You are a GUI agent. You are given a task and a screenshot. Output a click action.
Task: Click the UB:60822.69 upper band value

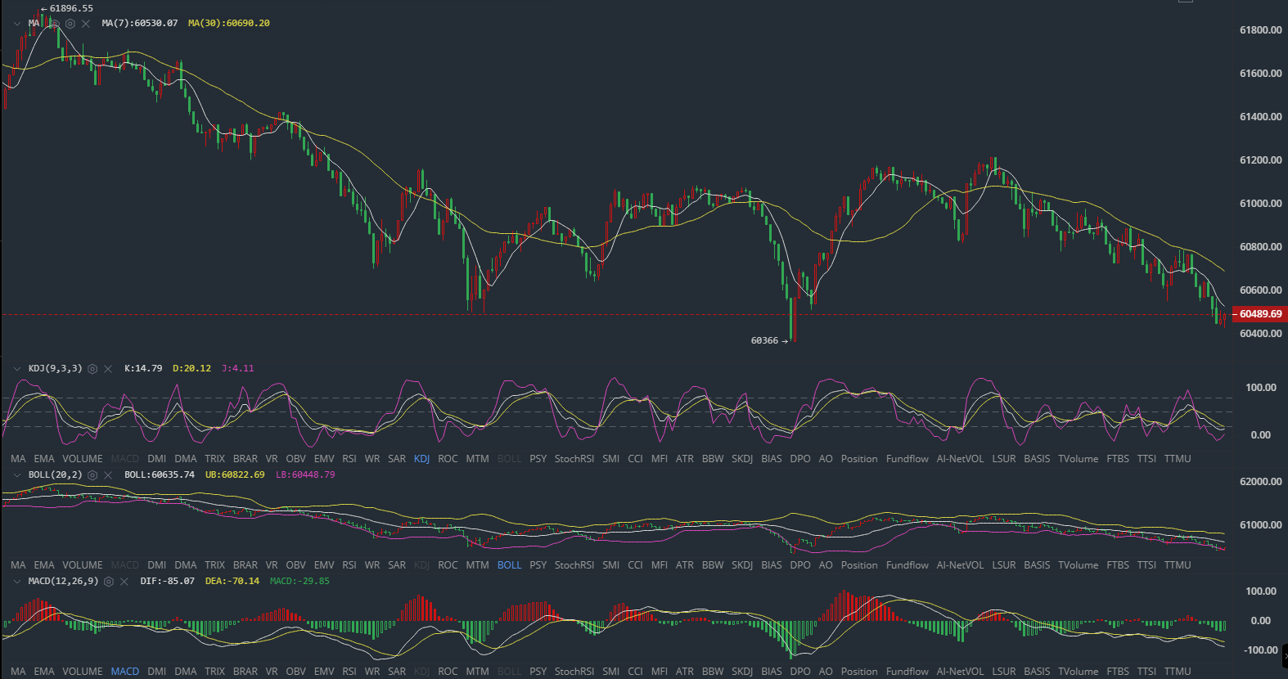pos(235,475)
